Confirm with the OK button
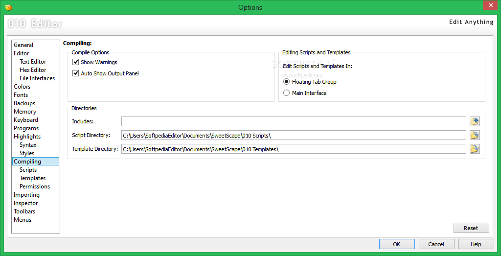This screenshot has width=501, height=256. click(x=397, y=244)
